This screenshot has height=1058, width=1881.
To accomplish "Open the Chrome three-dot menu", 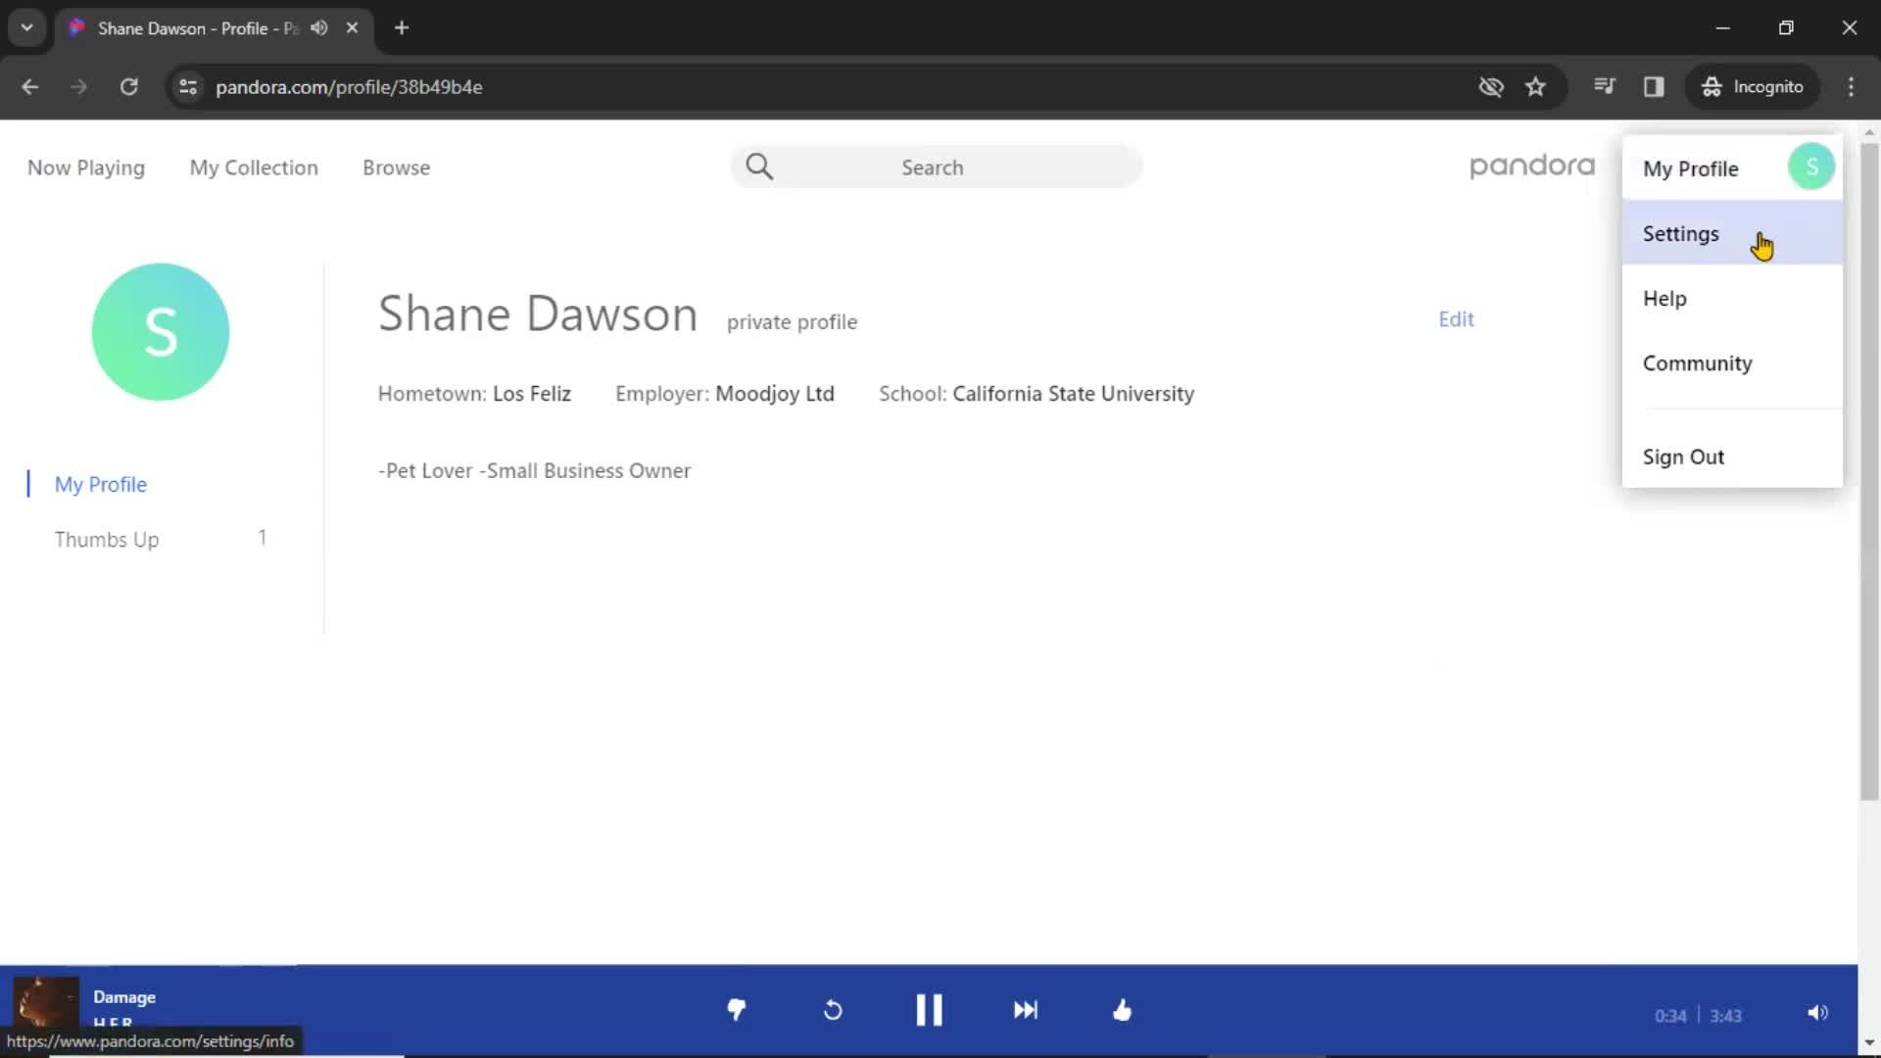I will 1851,86.
